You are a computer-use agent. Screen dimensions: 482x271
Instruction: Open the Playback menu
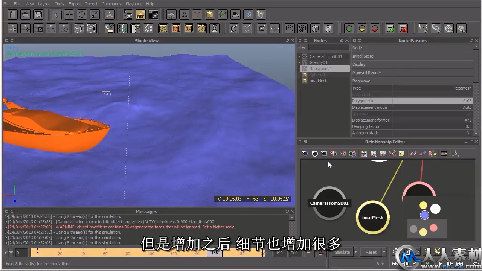click(134, 4)
